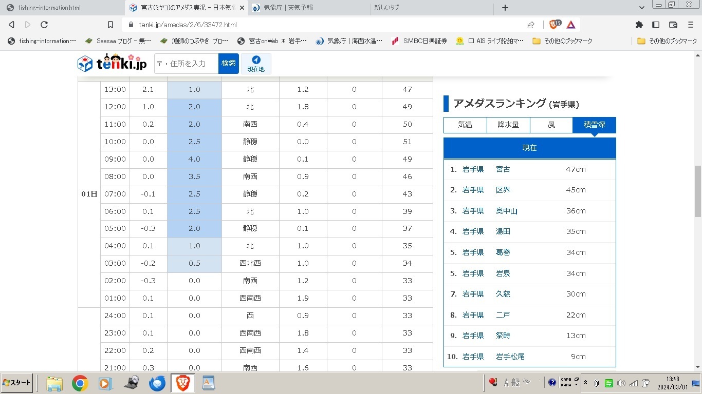Open a new tab with plus button
Image resolution: width=702 pixels, height=394 pixels.
(x=505, y=8)
